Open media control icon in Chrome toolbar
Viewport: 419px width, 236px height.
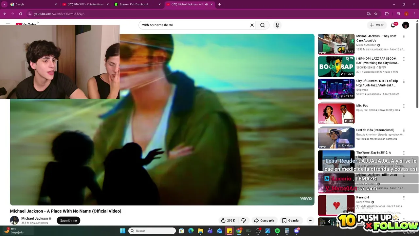click(398, 14)
